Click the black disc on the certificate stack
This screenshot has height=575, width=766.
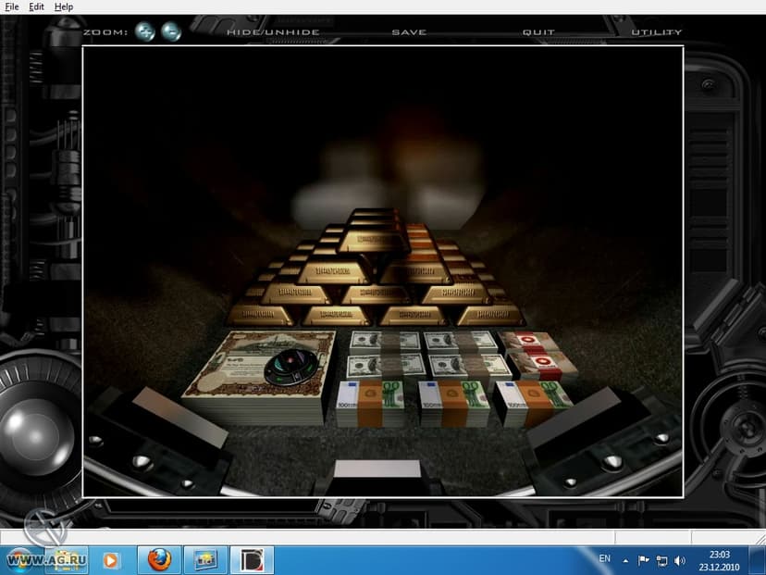pyautogui.click(x=291, y=368)
